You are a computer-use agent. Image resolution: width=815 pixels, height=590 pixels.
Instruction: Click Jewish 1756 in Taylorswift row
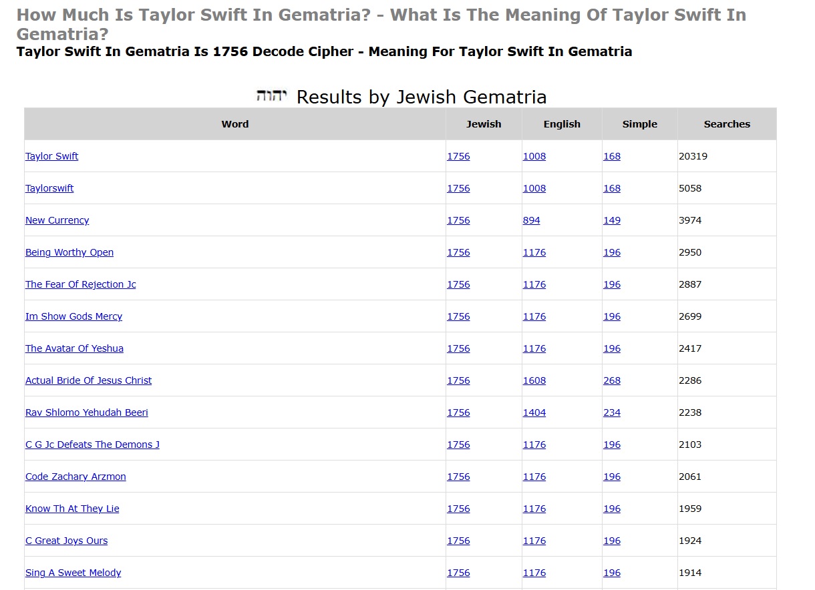(458, 188)
